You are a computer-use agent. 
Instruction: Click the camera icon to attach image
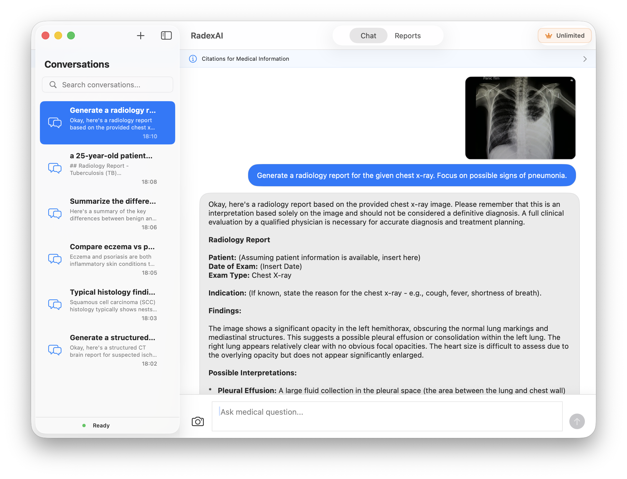pyautogui.click(x=198, y=421)
